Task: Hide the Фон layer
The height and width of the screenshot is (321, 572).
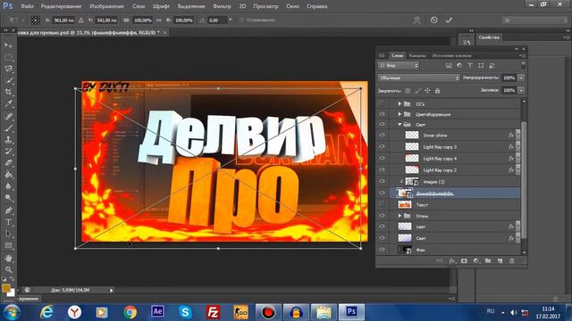Action: pyautogui.click(x=382, y=250)
